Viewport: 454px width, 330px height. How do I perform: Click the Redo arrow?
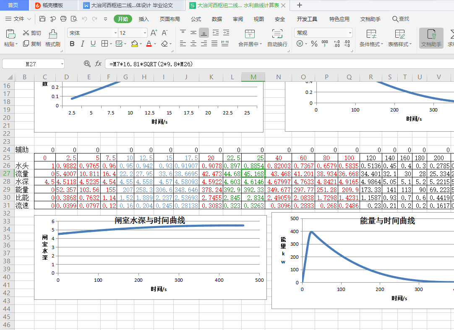coord(94,19)
